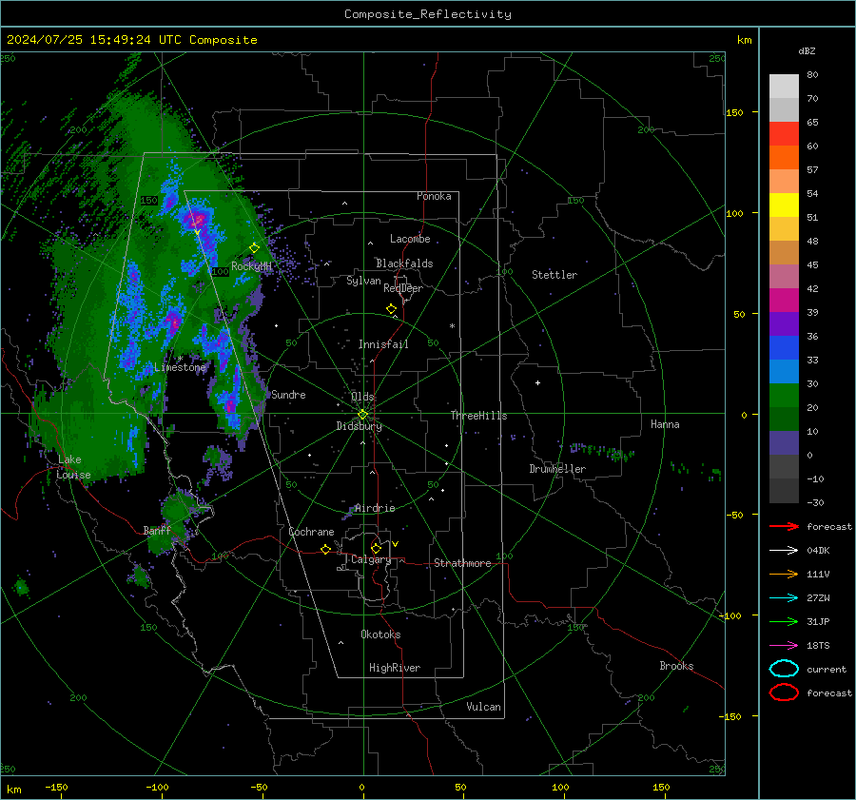Click the Cochrane label
Image resolution: width=856 pixels, height=800 pixels.
pos(311,532)
